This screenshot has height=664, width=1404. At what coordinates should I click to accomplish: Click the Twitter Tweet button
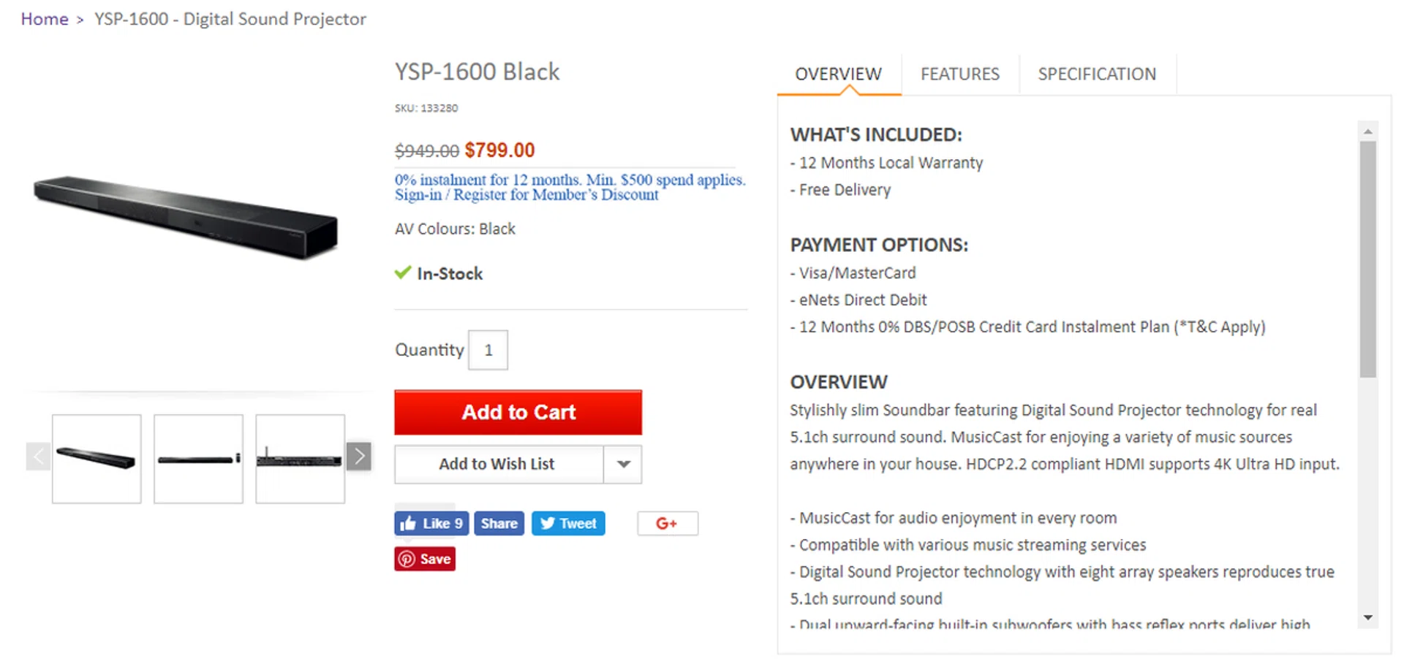pos(568,524)
